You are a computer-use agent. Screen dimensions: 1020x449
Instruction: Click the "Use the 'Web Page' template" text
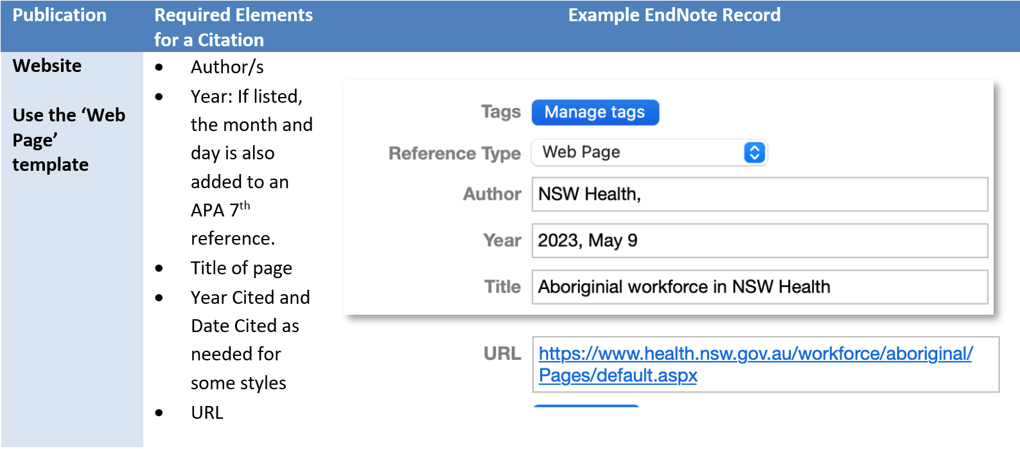click(69, 139)
